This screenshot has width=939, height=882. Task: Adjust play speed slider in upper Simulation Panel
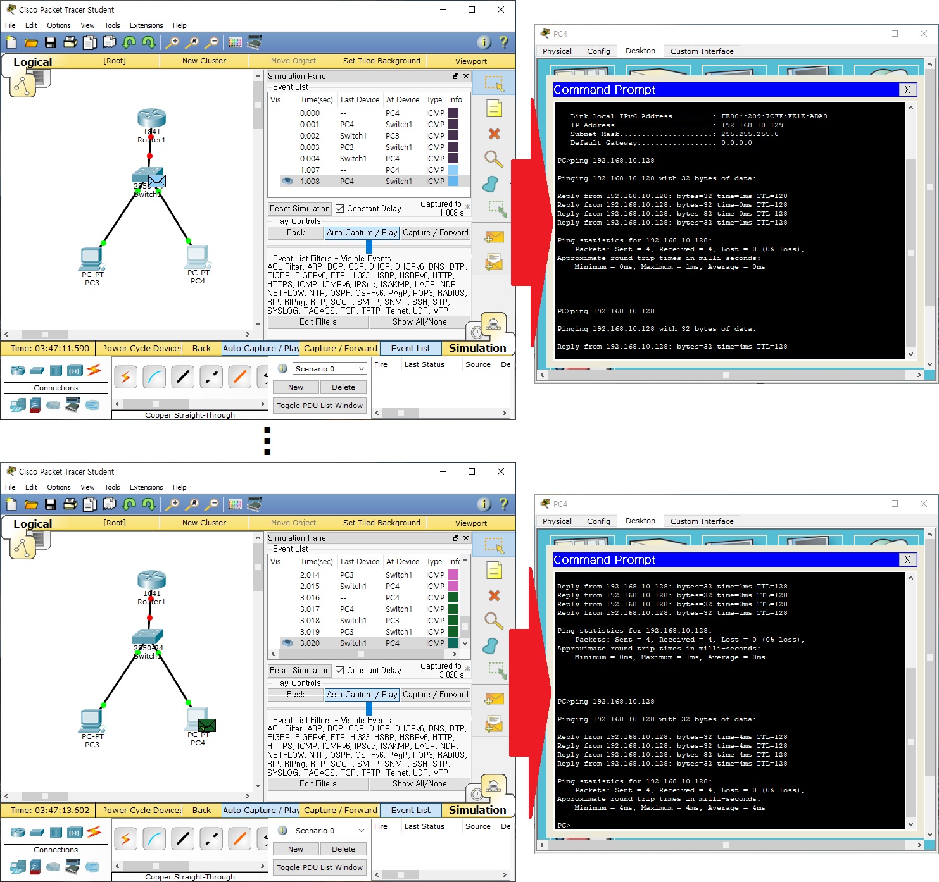[369, 247]
